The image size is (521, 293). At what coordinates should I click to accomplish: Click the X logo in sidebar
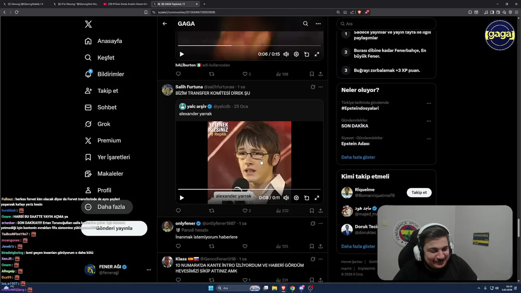(x=88, y=24)
